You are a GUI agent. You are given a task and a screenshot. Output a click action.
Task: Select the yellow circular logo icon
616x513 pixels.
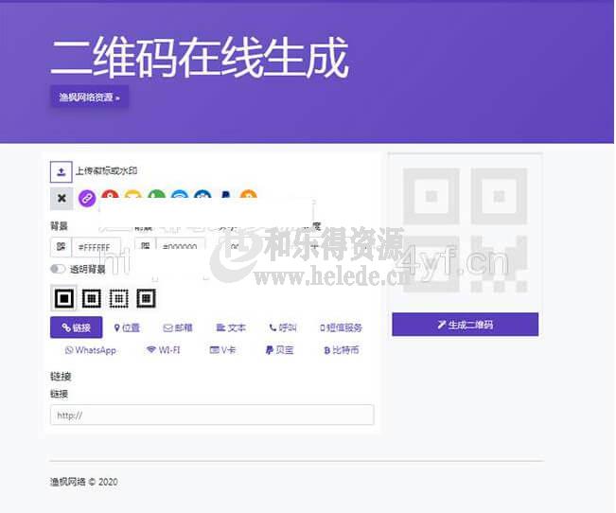[x=133, y=195]
